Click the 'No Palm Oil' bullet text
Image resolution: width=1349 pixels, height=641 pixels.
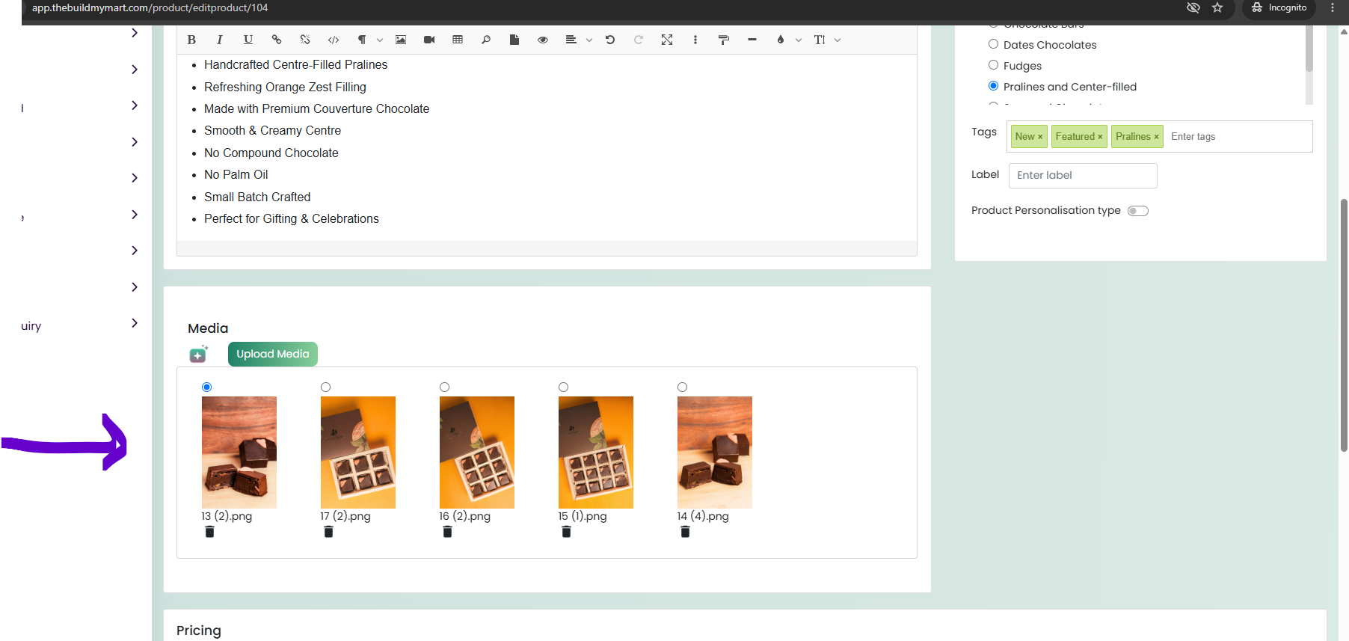236,174
